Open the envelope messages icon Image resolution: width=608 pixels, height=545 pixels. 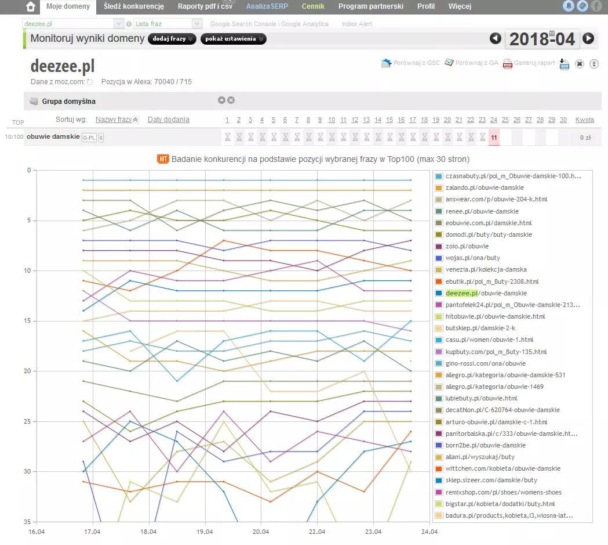tap(582, 6)
